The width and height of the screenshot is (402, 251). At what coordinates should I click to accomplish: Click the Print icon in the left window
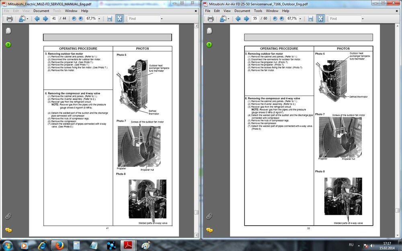pyautogui.click(x=10, y=18)
